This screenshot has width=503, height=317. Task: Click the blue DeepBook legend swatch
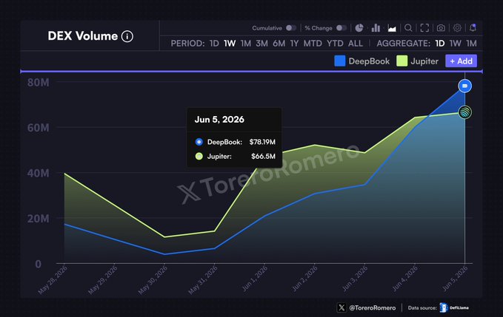tap(340, 61)
